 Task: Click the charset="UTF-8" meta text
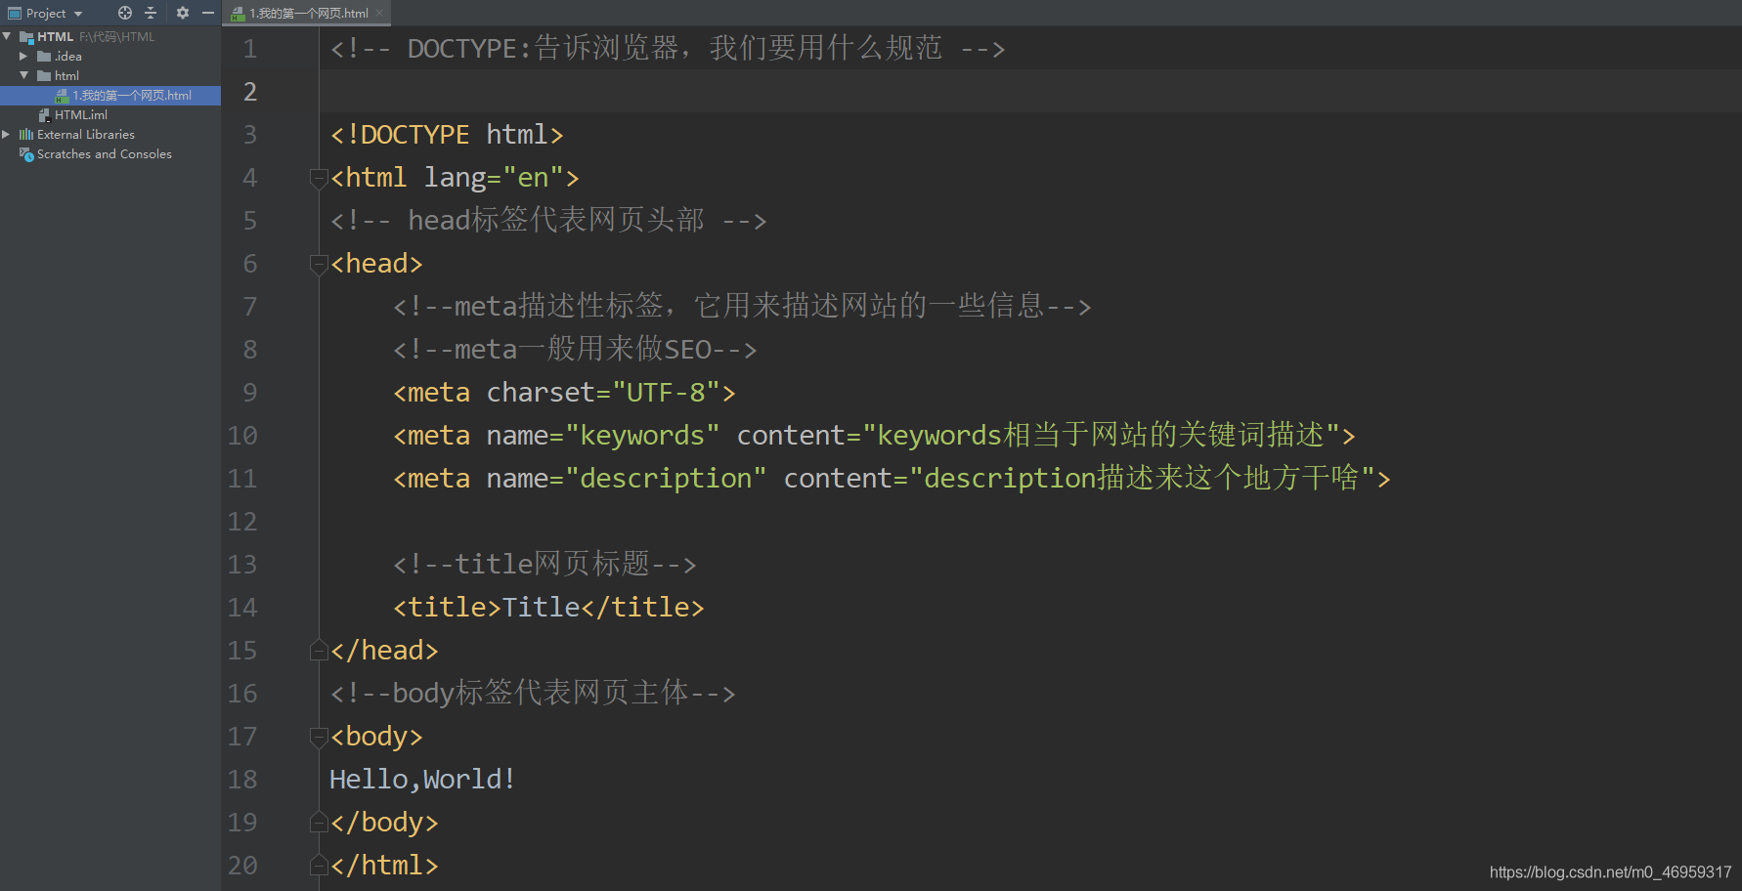tap(603, 393)
